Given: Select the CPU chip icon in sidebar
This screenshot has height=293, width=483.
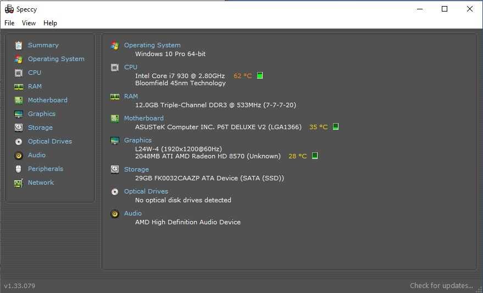Looking at the screenshot, I should tap(19, 73).
